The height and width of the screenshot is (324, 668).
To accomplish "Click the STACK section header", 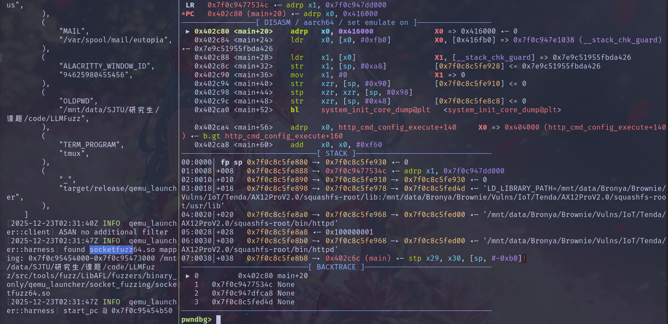I will coord(336,154).
